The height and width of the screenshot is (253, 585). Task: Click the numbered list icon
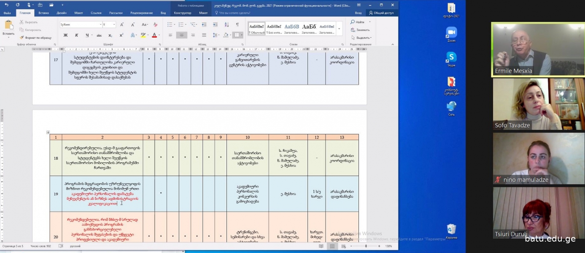(181, 24)
